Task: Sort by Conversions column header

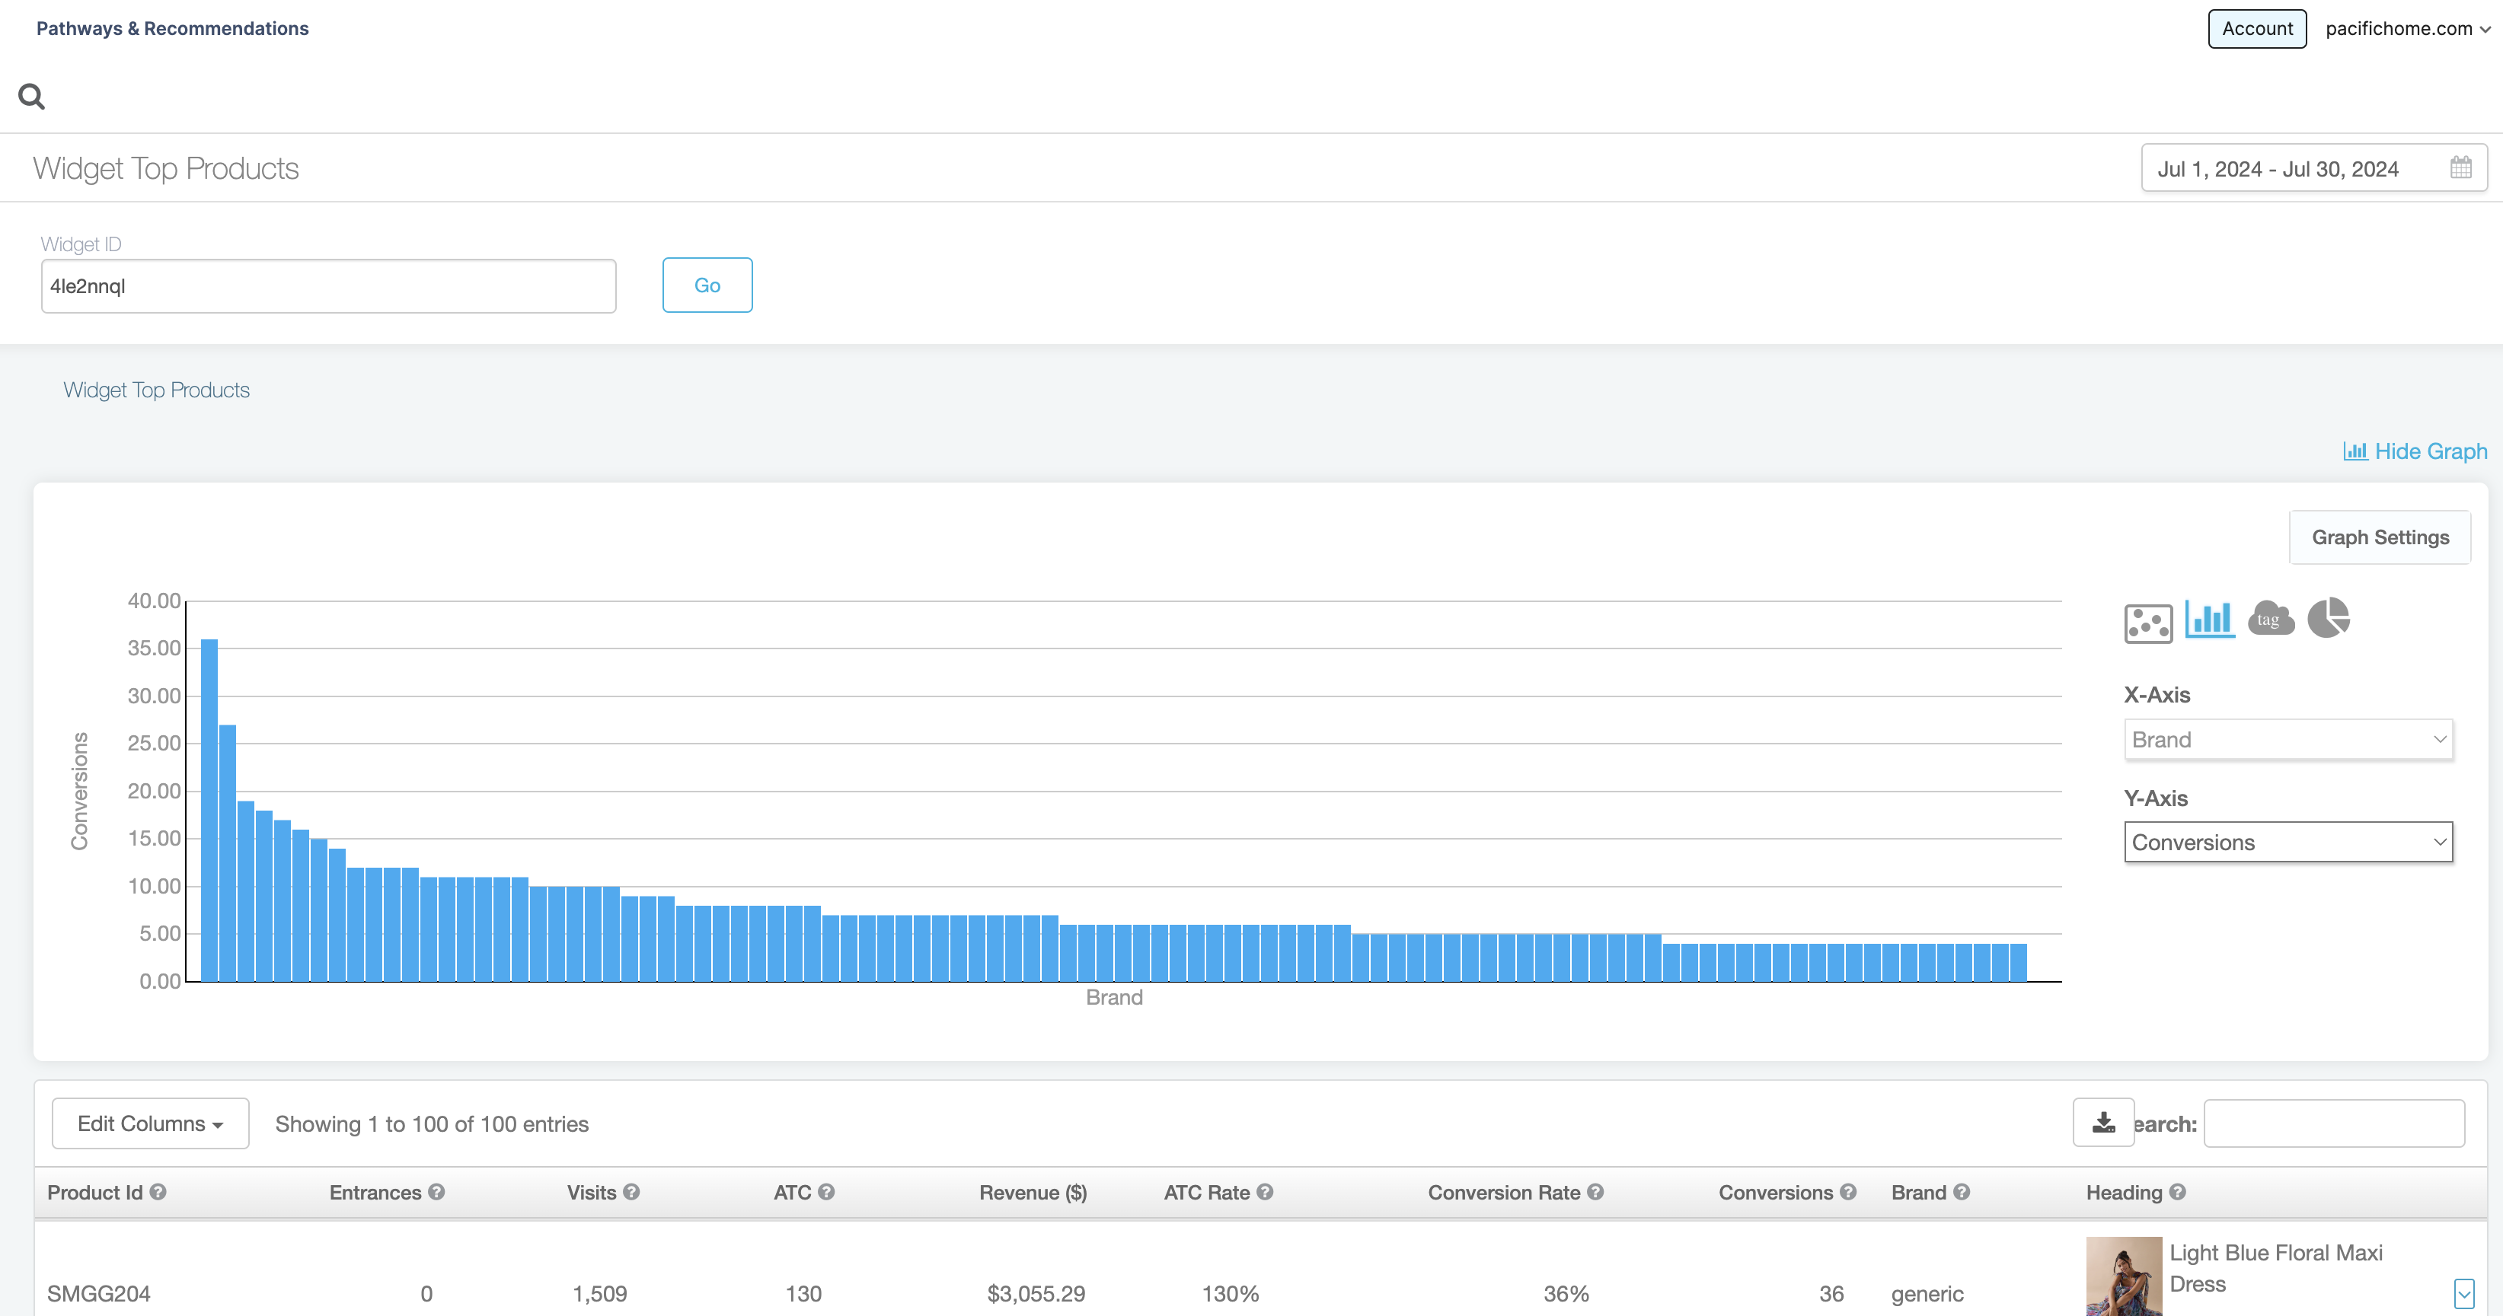Action: tap(1775, 1192)
